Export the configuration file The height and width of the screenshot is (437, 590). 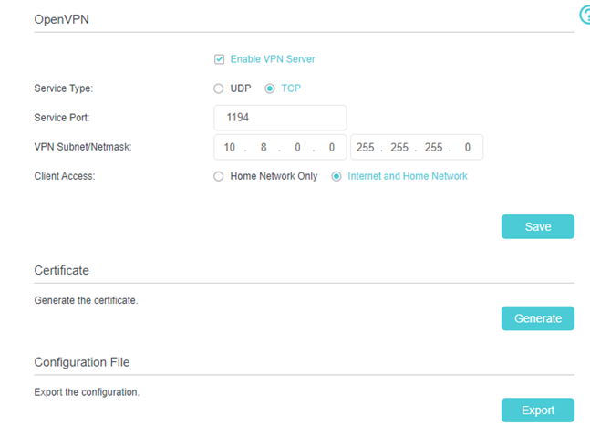537,411
